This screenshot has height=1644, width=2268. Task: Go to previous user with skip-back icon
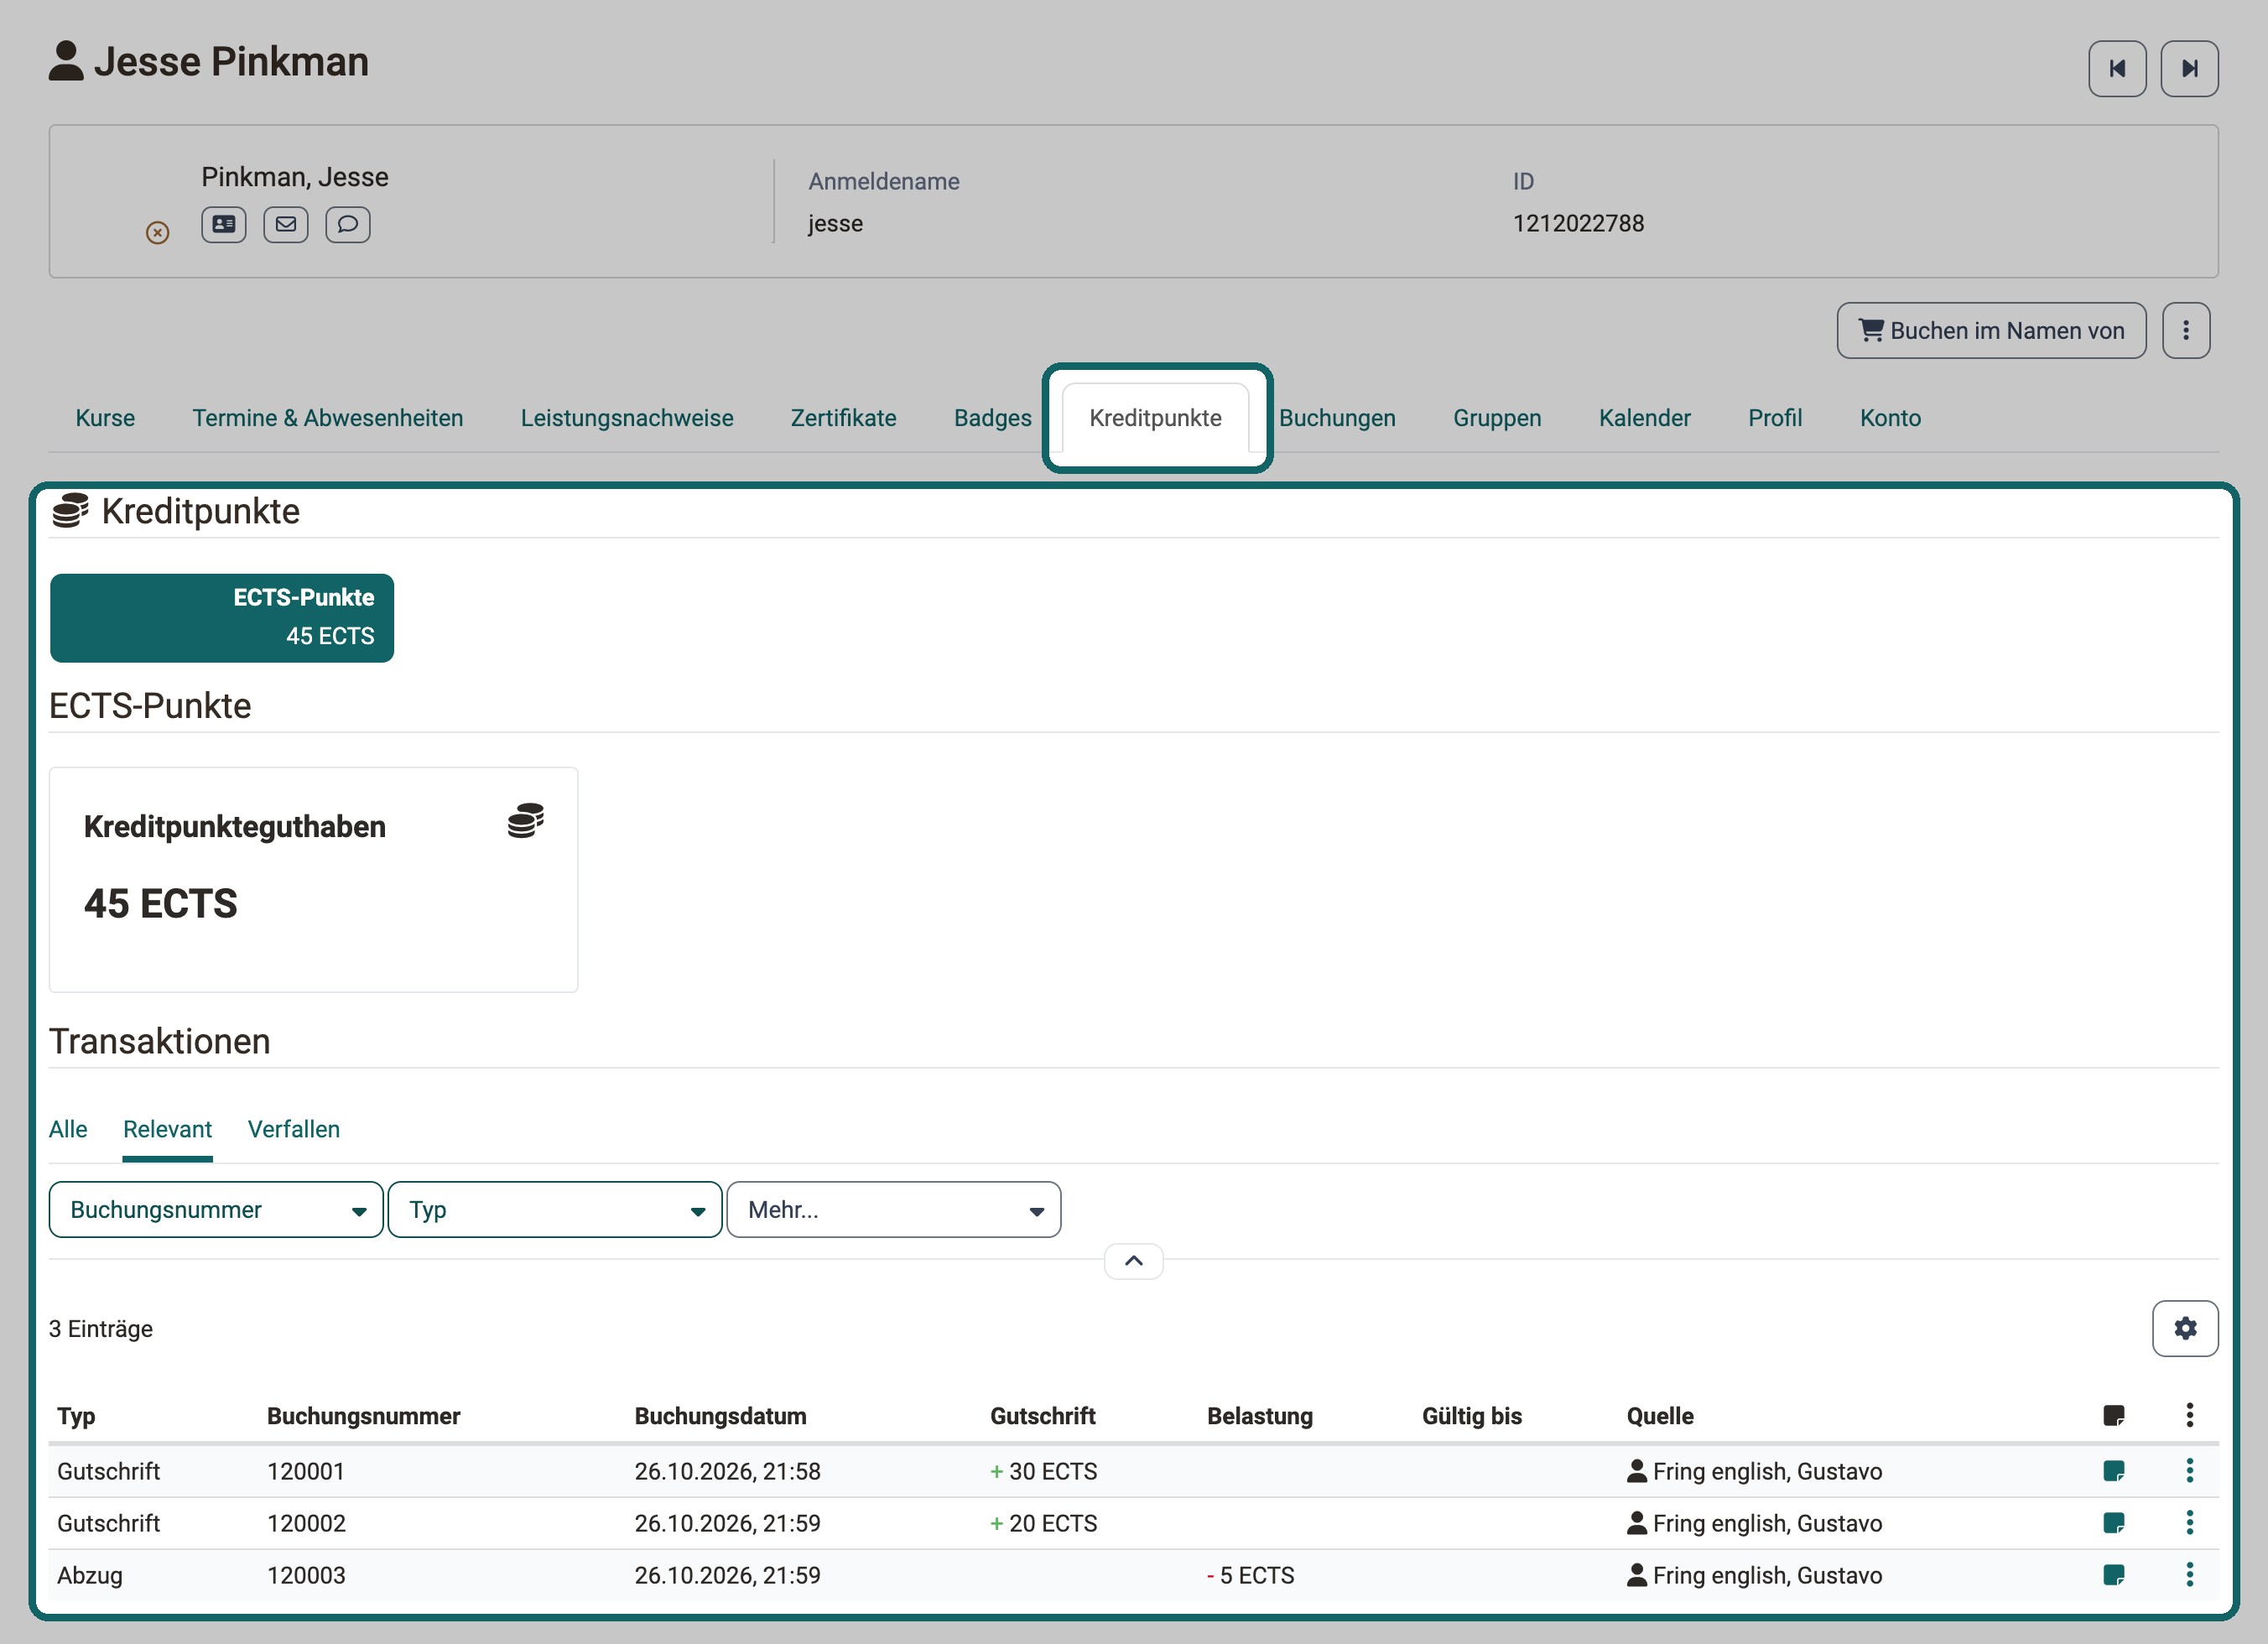click(2117, 68)
